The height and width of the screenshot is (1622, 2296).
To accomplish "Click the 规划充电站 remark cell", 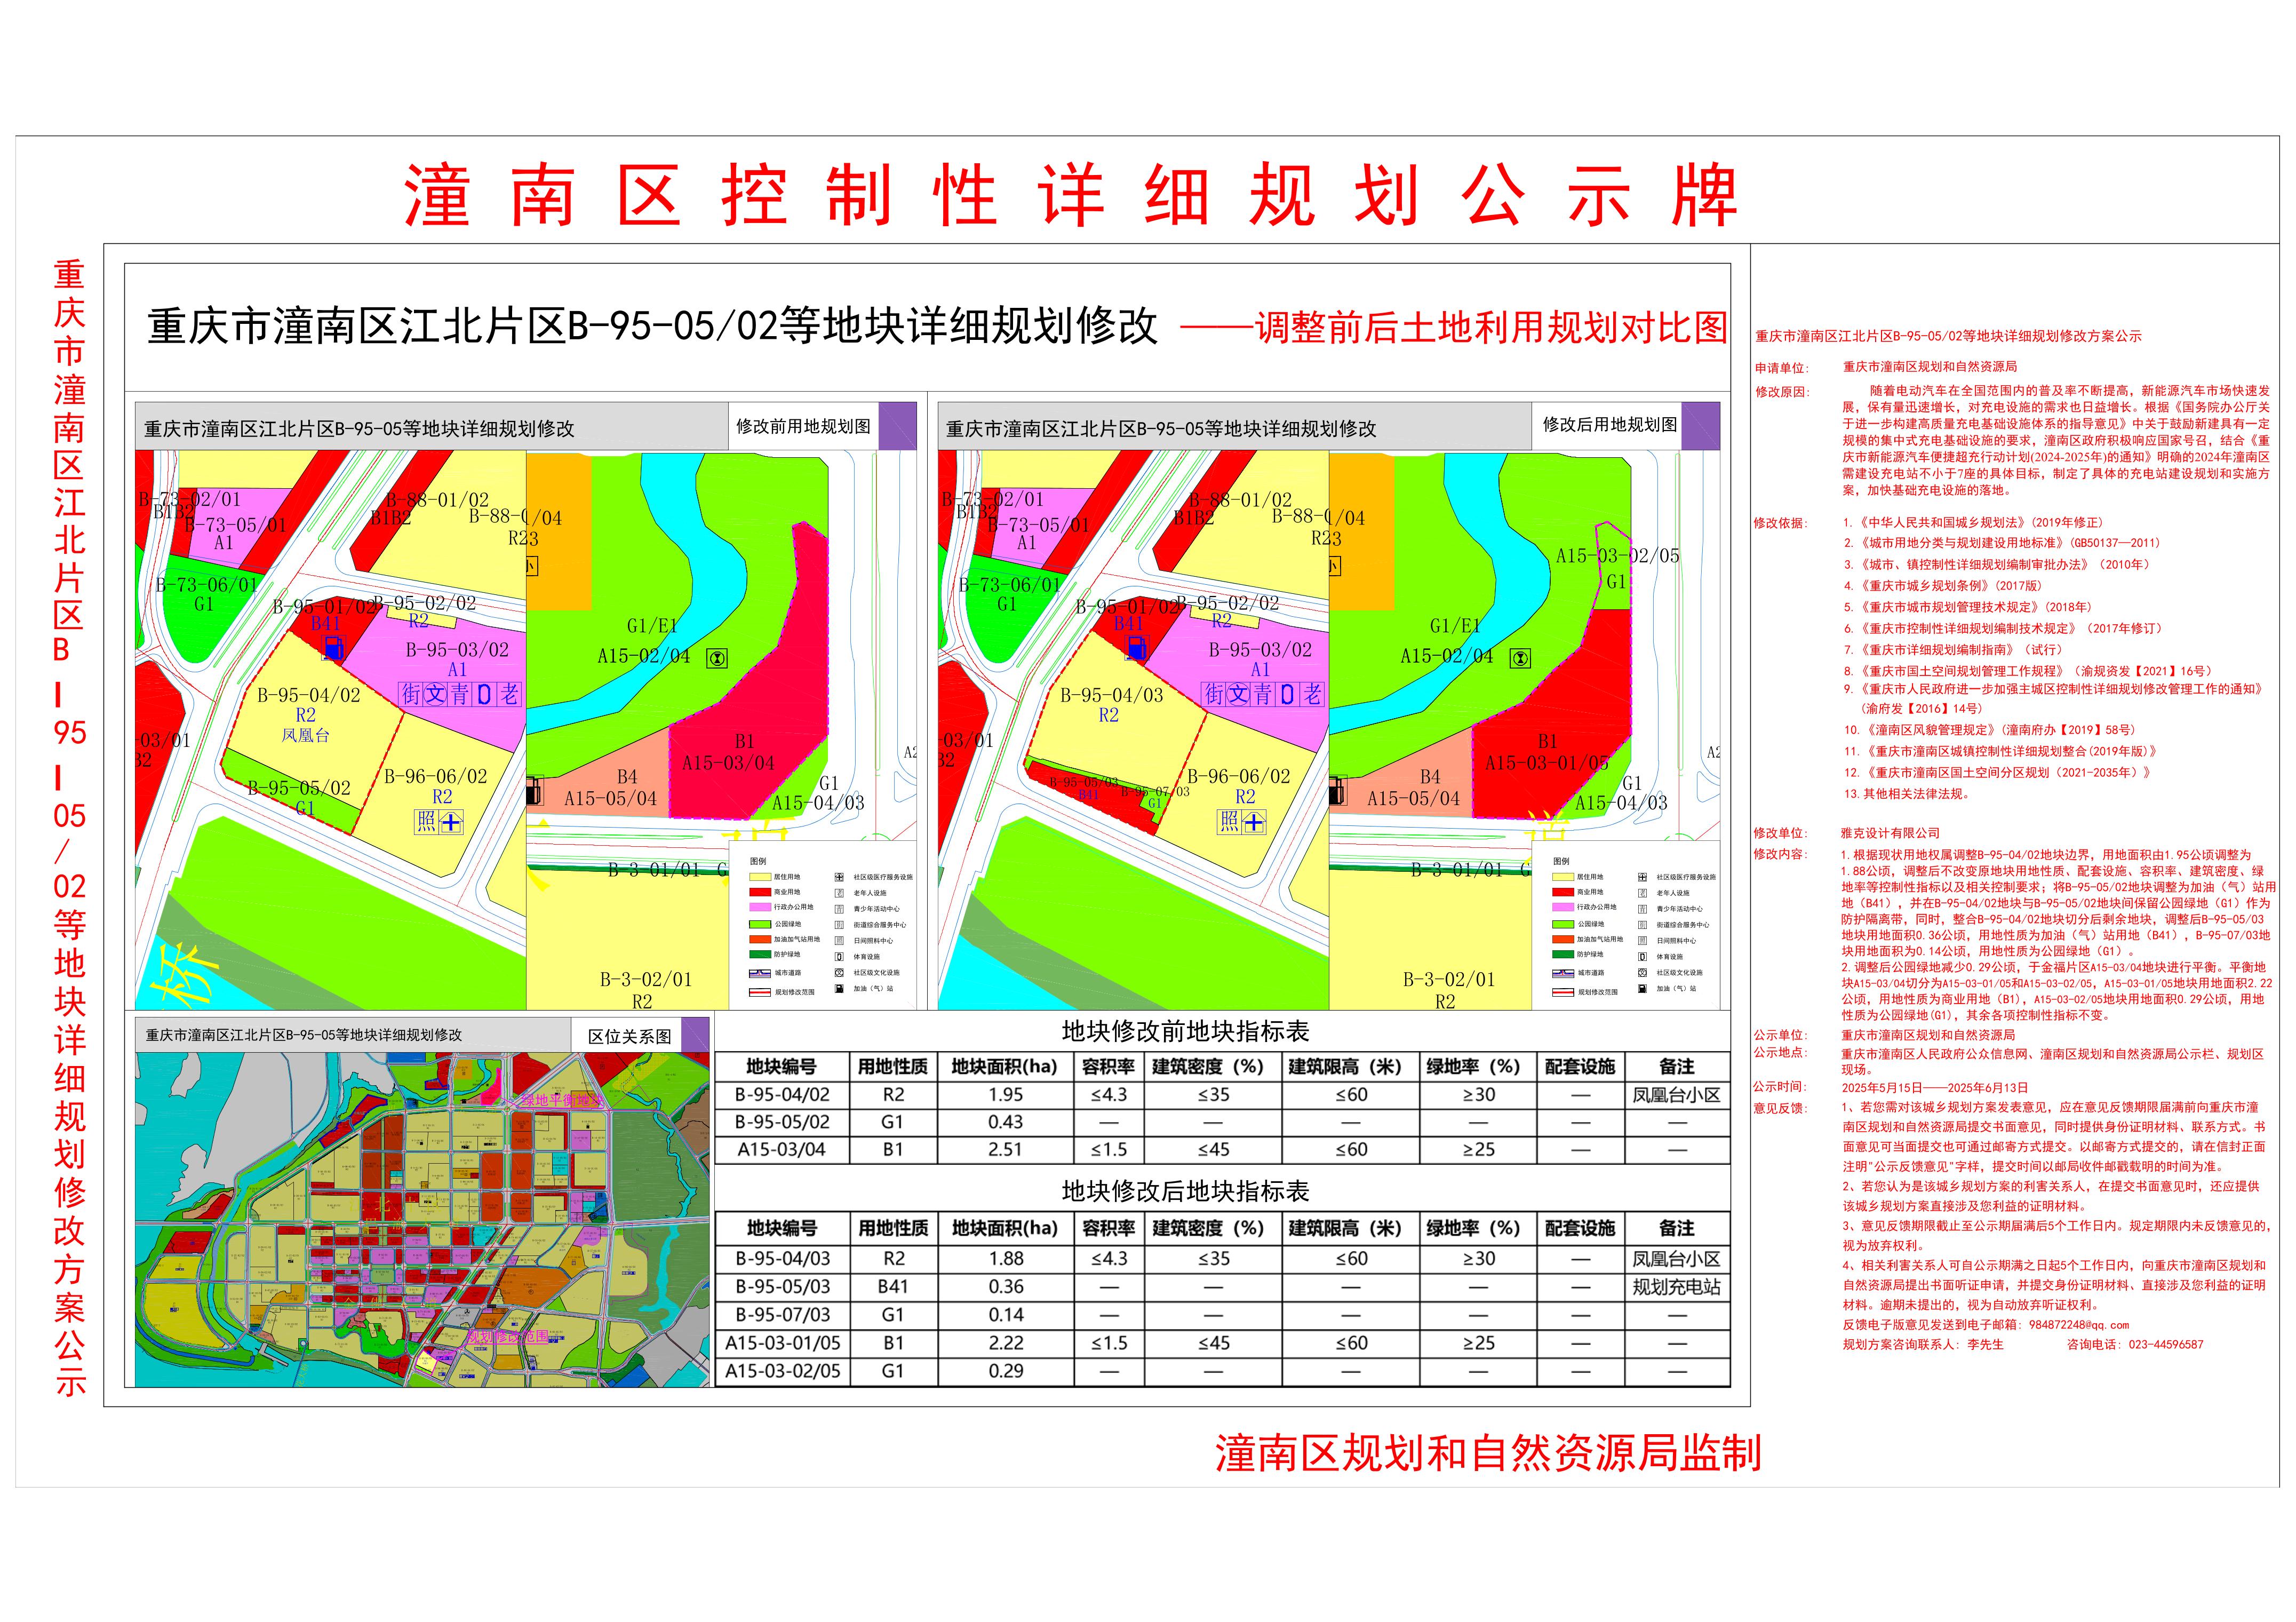I will click(x=1677, y=1287).
